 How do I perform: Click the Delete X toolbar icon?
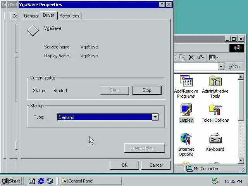point(191,57)
